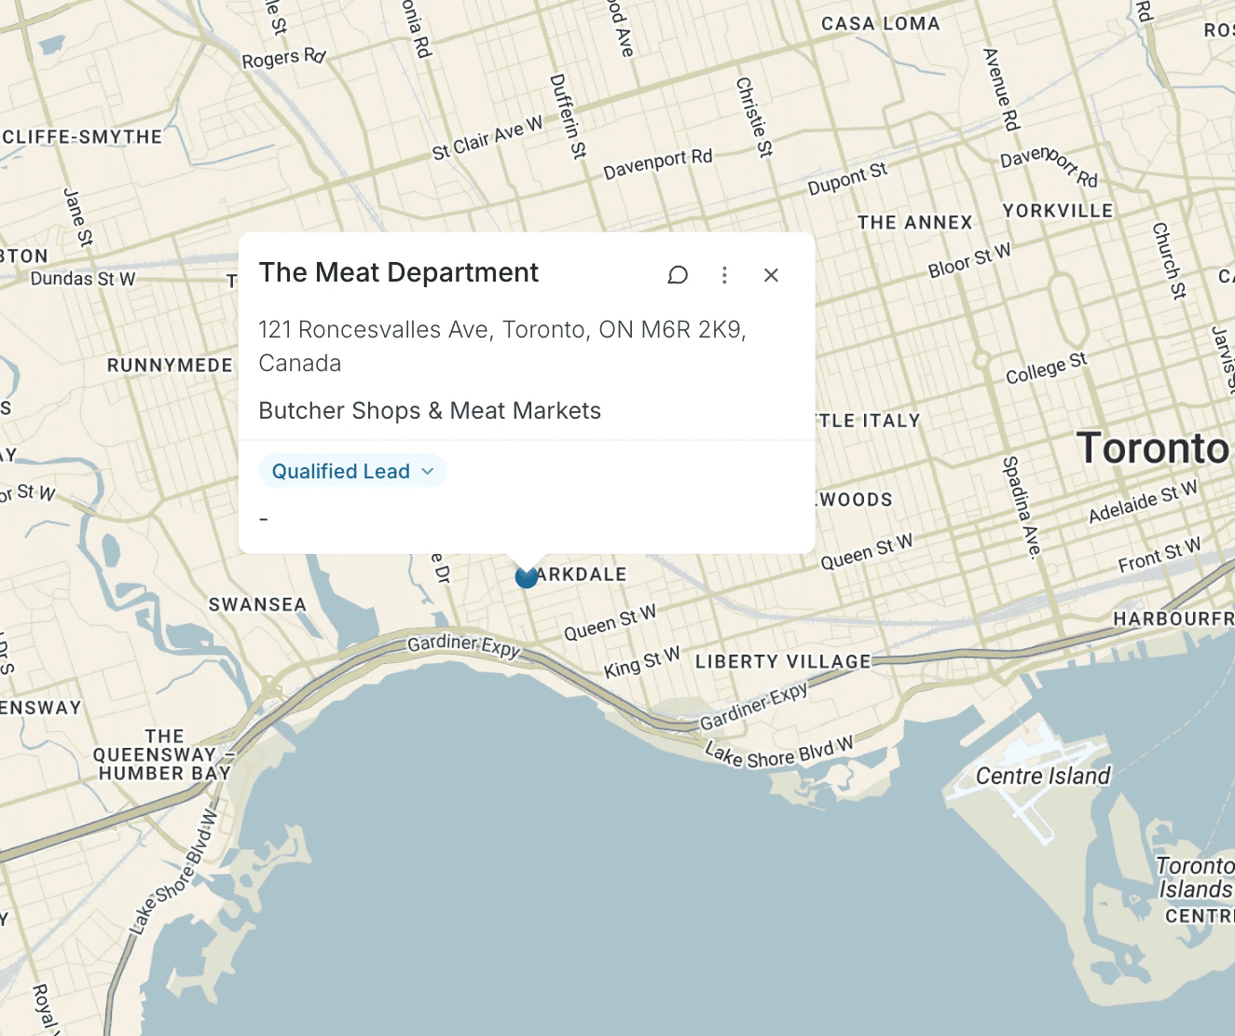Viewport: 1235px width, 1036px height.
Task: Click the Adelaide St W street label
Action: tap(1143, 502)
